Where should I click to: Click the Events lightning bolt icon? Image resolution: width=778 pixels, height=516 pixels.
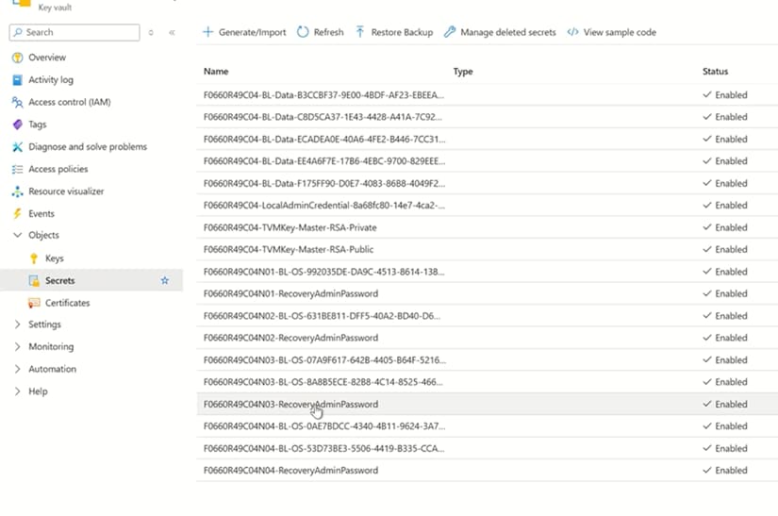click(x=17, y=214)
